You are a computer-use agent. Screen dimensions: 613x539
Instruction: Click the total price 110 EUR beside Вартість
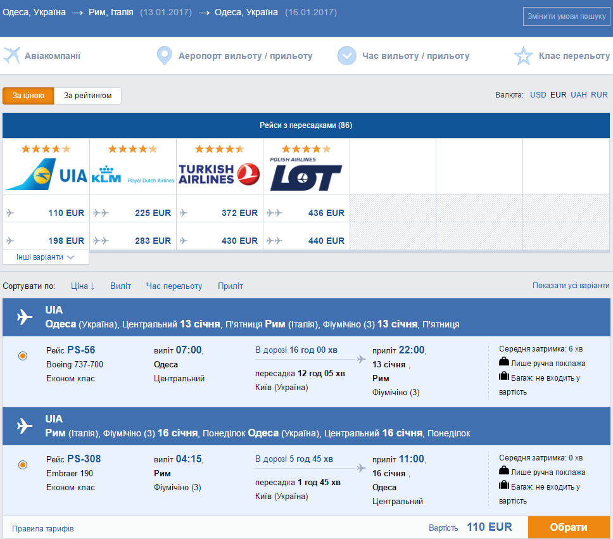pyautogui.click(x=490, y=527)
